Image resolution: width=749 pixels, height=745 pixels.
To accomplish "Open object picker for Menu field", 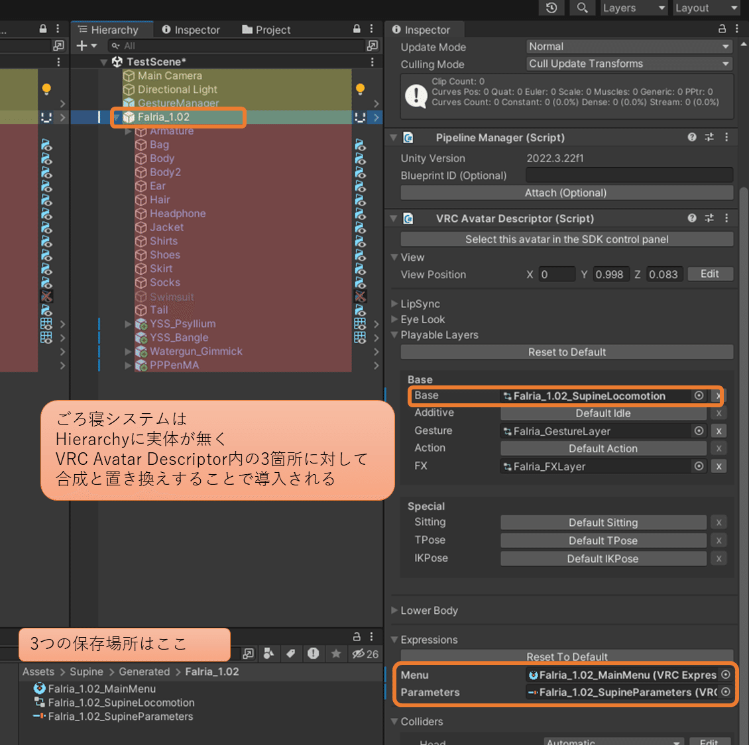I will [x=726, y=675].
